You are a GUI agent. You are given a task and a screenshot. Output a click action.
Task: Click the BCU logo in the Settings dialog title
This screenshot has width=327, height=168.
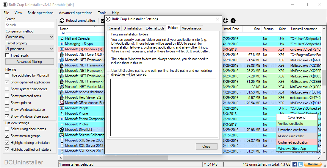[x=108, y=19]
